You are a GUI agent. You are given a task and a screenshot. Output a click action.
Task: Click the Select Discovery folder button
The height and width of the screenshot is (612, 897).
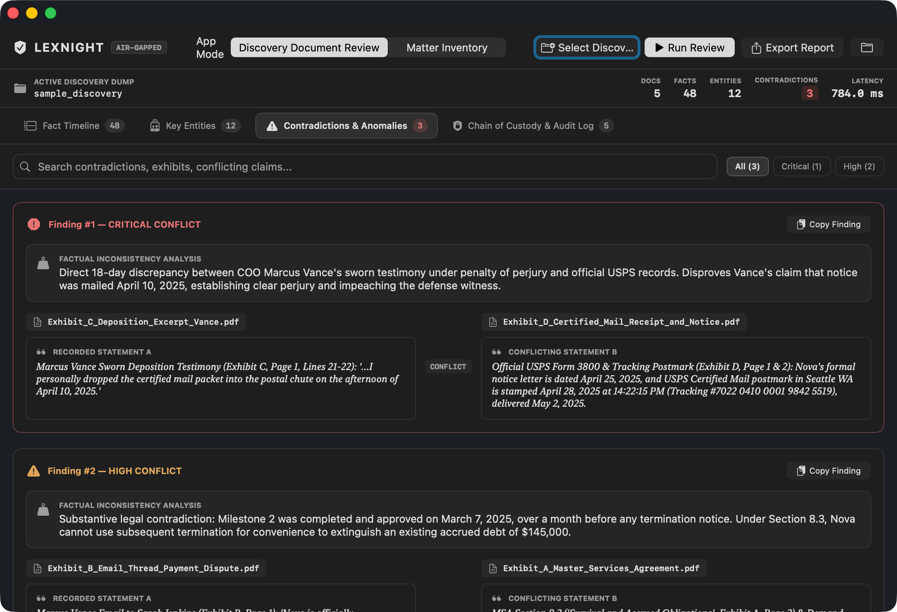point(587,48)
